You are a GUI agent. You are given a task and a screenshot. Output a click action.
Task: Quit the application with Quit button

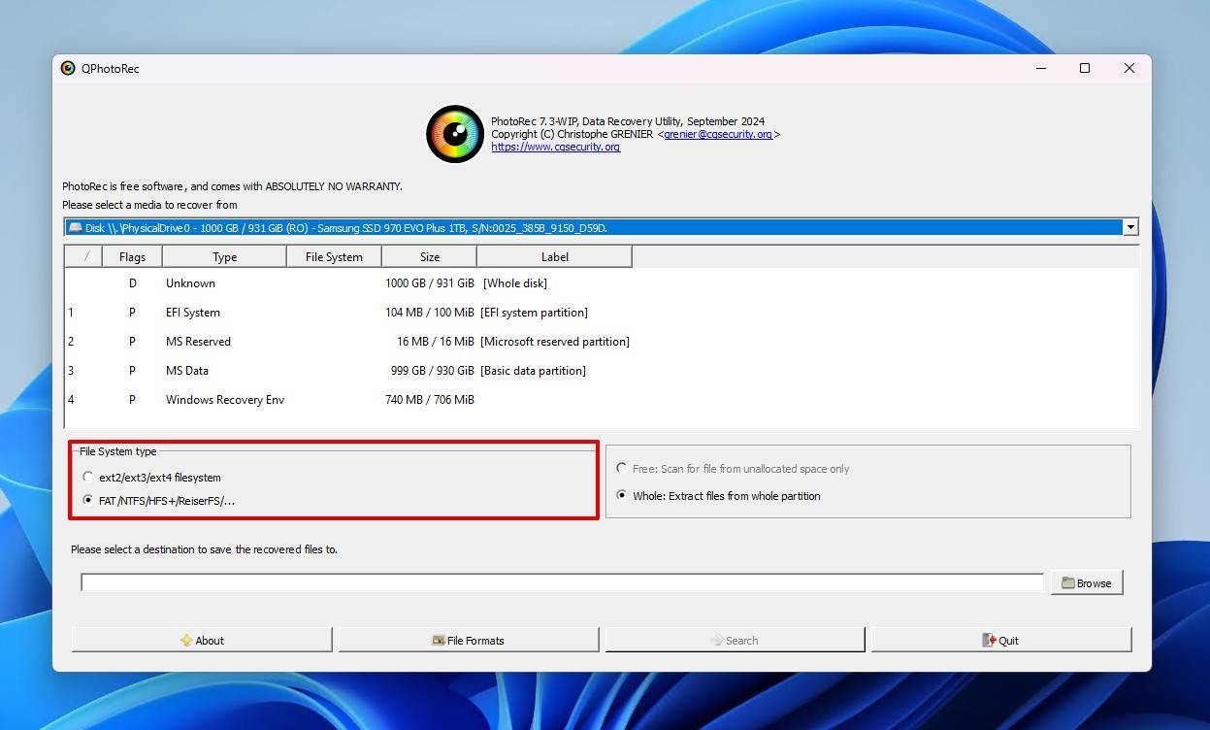[x=1001, y=640]
